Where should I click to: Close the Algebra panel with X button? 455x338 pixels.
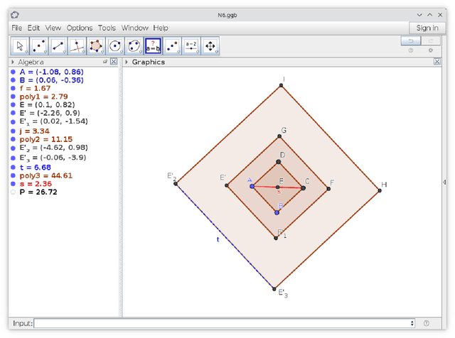coord(114,62)
